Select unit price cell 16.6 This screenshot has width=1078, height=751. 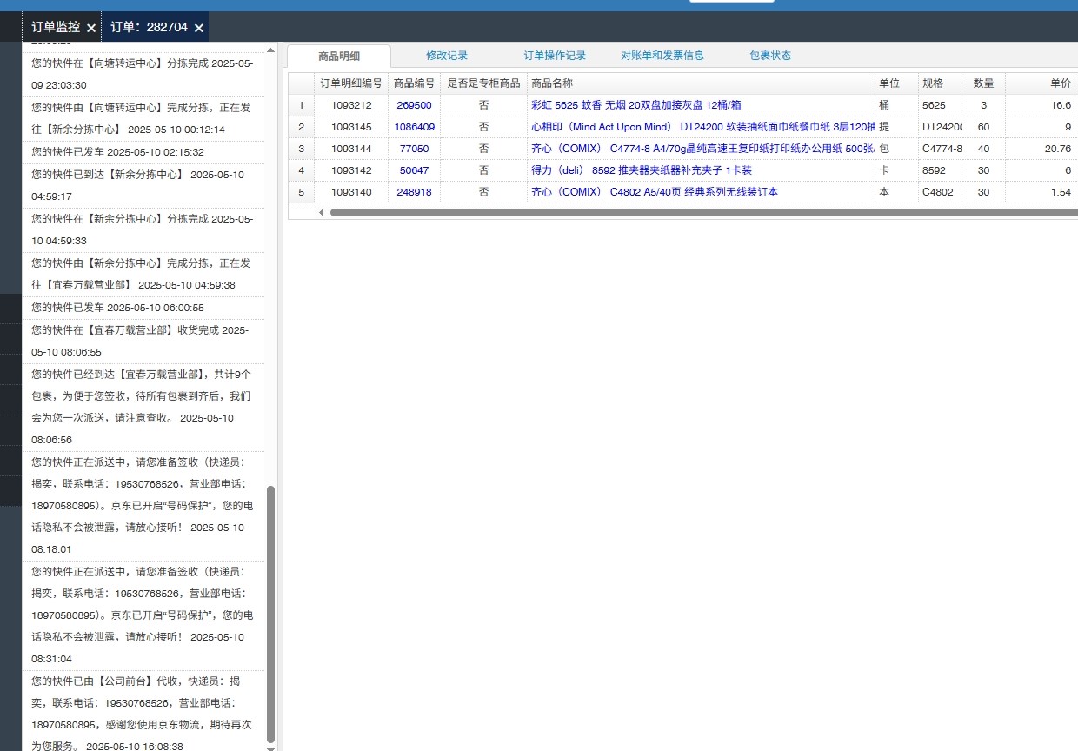(1041, 105)
